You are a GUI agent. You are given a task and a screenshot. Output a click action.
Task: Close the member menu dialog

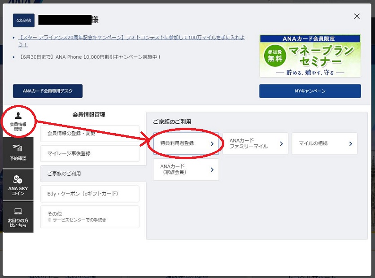pyautogui.click(x=357, y=16)
